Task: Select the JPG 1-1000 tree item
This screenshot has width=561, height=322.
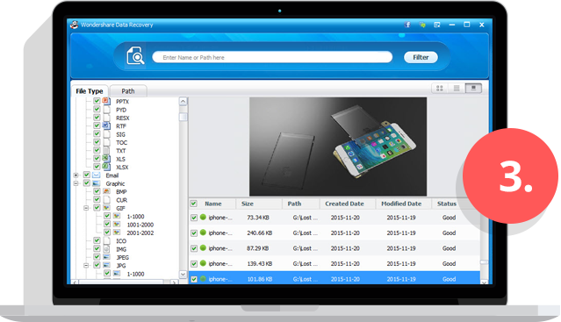Action: 135,274
